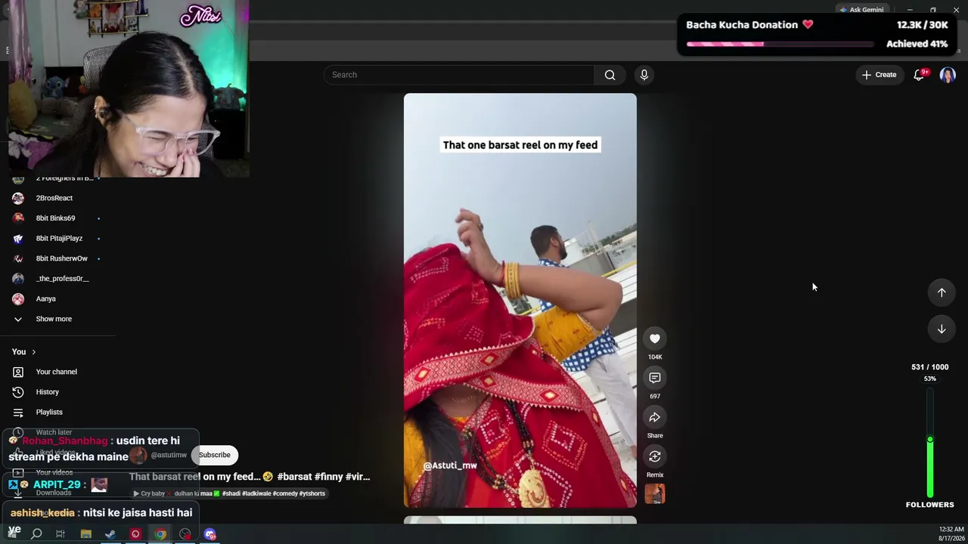Open File Explorer from the taskbar
Viewport: 968px width, 544px height.
pos(86,534)
